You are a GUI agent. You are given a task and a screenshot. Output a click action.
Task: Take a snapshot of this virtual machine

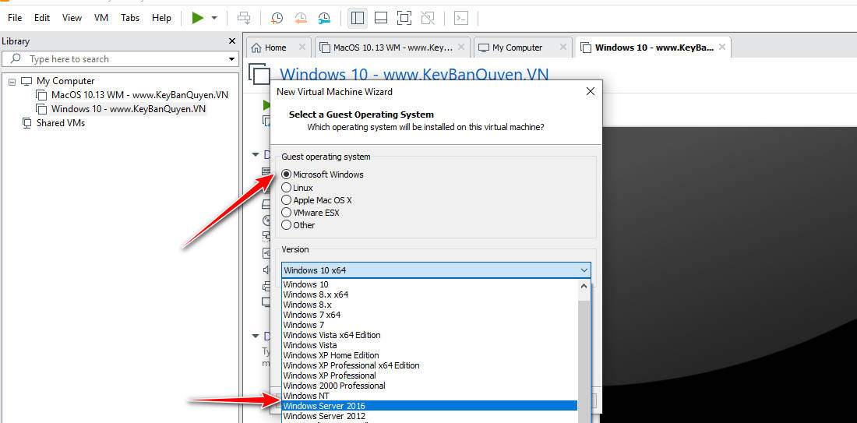(x=277, y=18)
